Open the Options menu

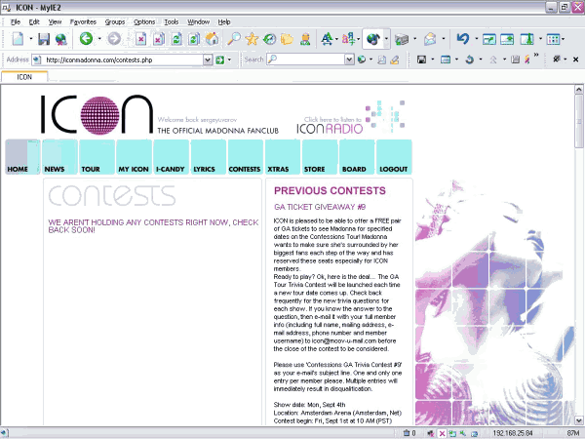(144, 22)
